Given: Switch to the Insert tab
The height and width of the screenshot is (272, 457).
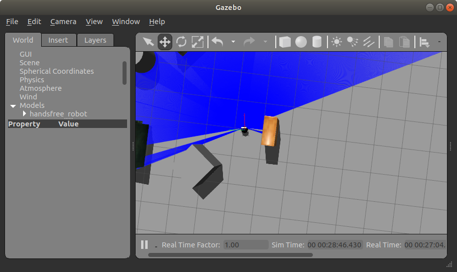Looking at the screenshot, I should [58, 40].
